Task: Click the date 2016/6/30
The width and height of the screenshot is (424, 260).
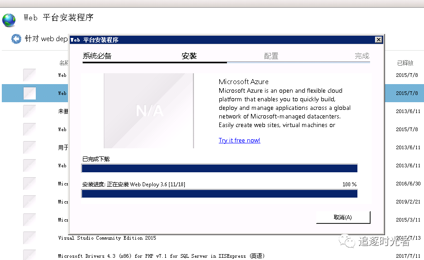Action: [408, 184]
